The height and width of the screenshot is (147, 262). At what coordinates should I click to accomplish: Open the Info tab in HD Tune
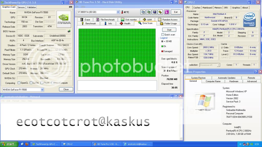pos(108,24)
